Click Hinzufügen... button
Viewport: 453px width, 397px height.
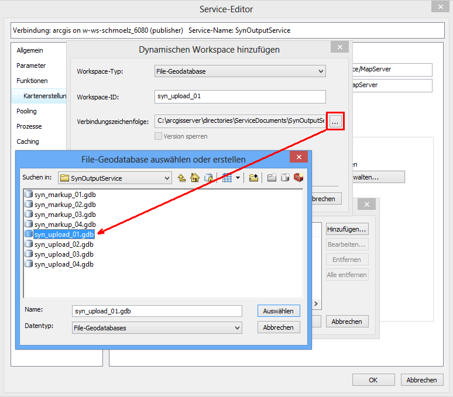point(347,229)
